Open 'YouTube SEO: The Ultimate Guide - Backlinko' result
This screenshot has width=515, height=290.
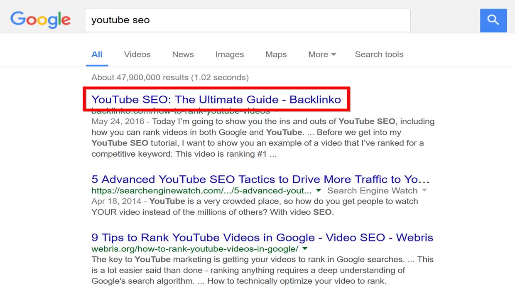pyautogui.click(x=216, y=100)
